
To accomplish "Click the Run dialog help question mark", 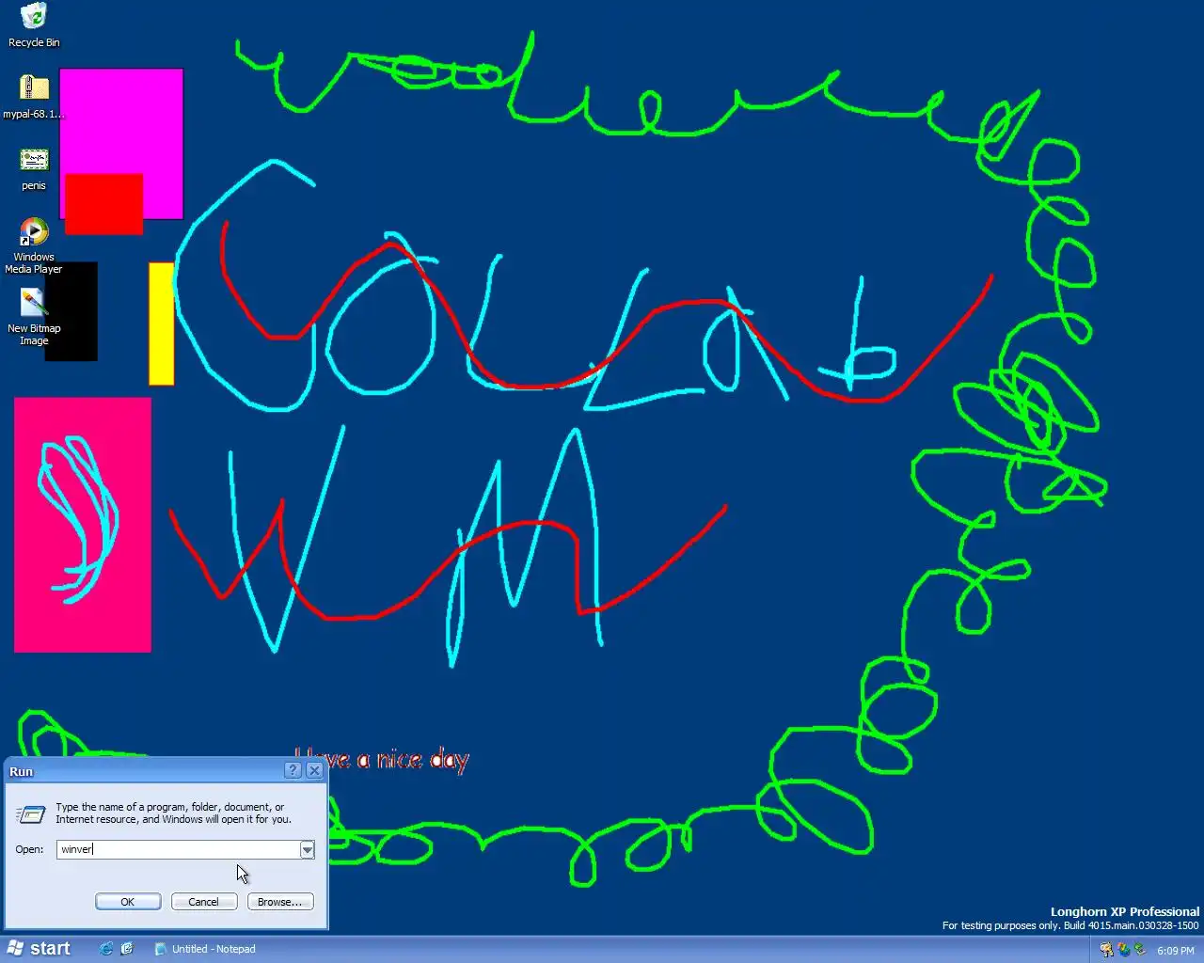I will (x=293, y=770).
